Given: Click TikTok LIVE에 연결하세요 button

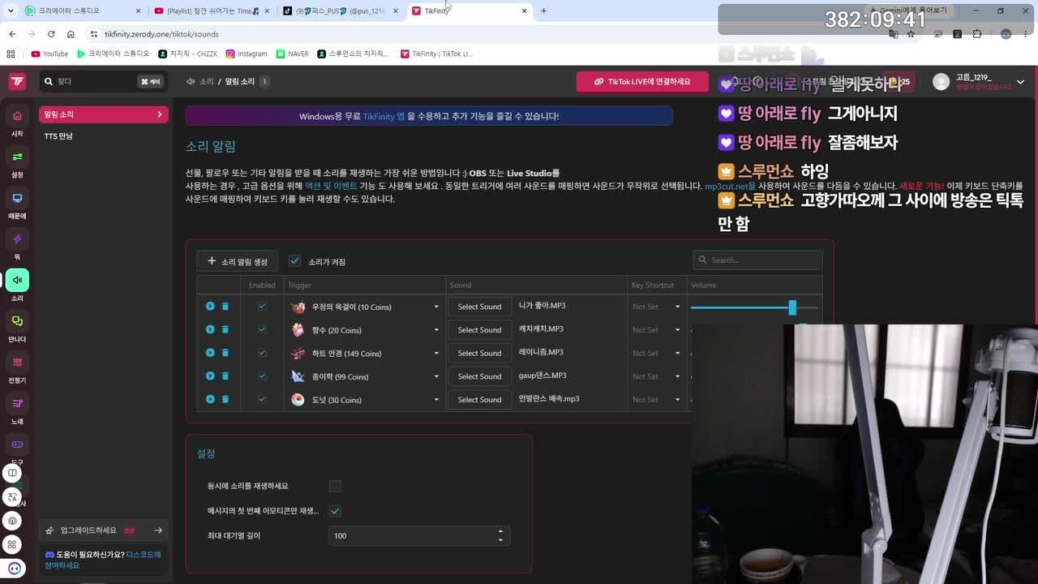Looking at the screenshot, I should [642, 82].
